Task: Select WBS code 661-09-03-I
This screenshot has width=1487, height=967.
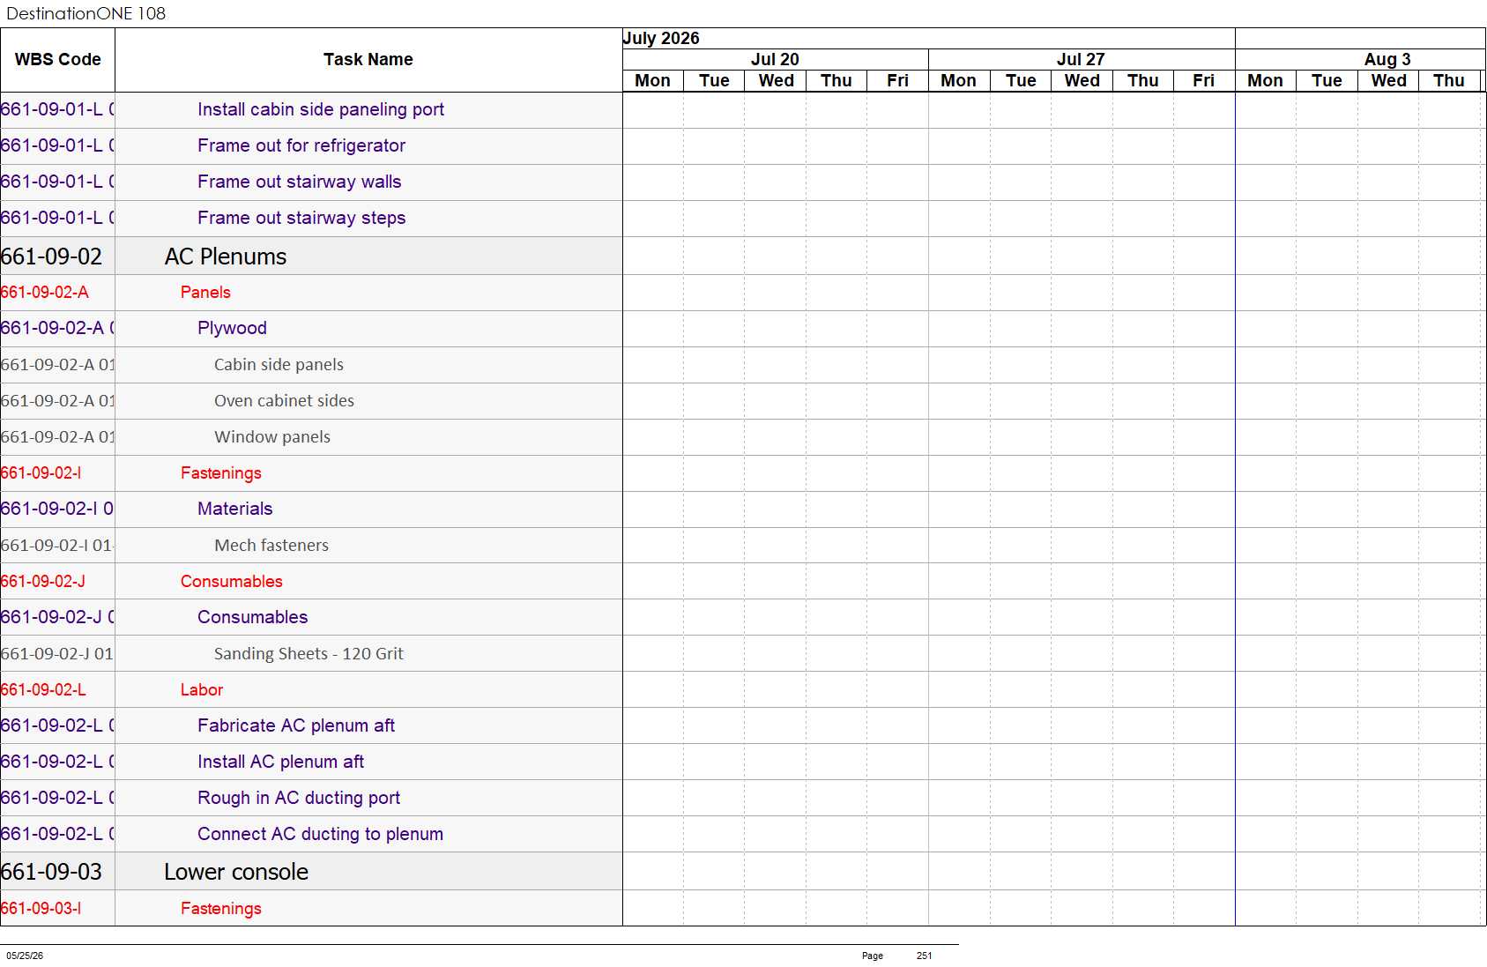Action: pyautogui.click(x=41, y=909)
